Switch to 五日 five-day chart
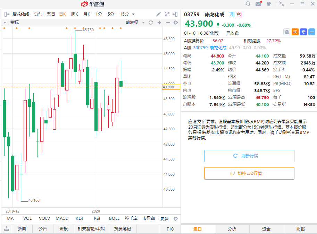The height and width of the screenshot is (234, 317). [51, 14]
